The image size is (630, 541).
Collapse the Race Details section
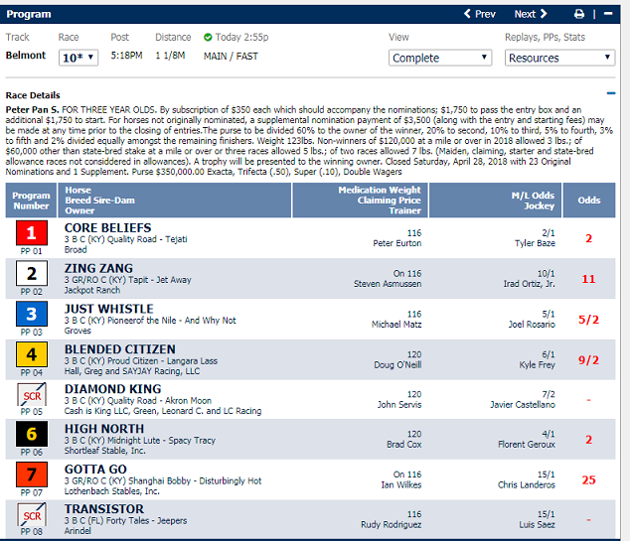pos(611,94)
